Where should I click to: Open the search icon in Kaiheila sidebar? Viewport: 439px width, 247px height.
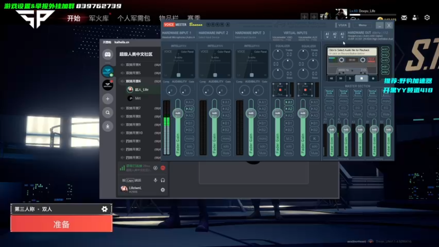point(108,113)
